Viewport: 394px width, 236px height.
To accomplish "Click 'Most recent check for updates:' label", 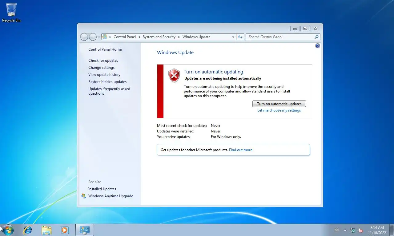I will click(182, 126).
